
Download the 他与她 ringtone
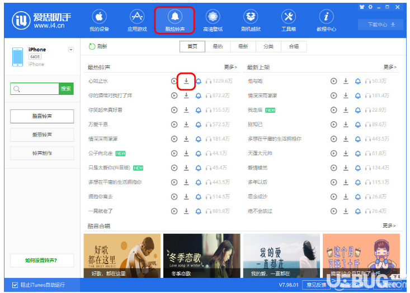(346, 81)
